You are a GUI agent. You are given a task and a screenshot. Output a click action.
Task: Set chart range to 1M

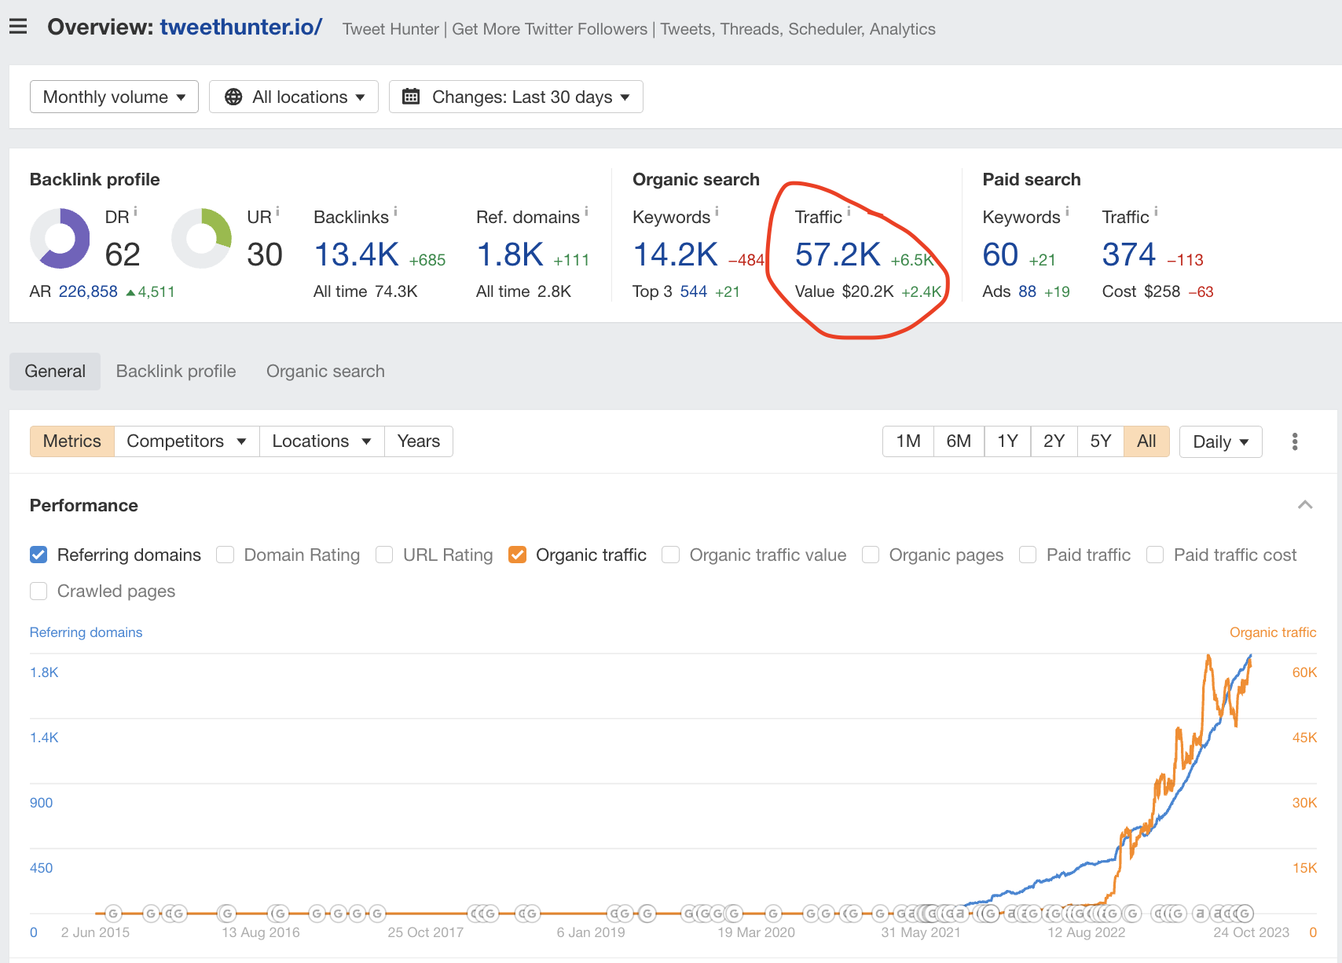click(x=908, y=441)
